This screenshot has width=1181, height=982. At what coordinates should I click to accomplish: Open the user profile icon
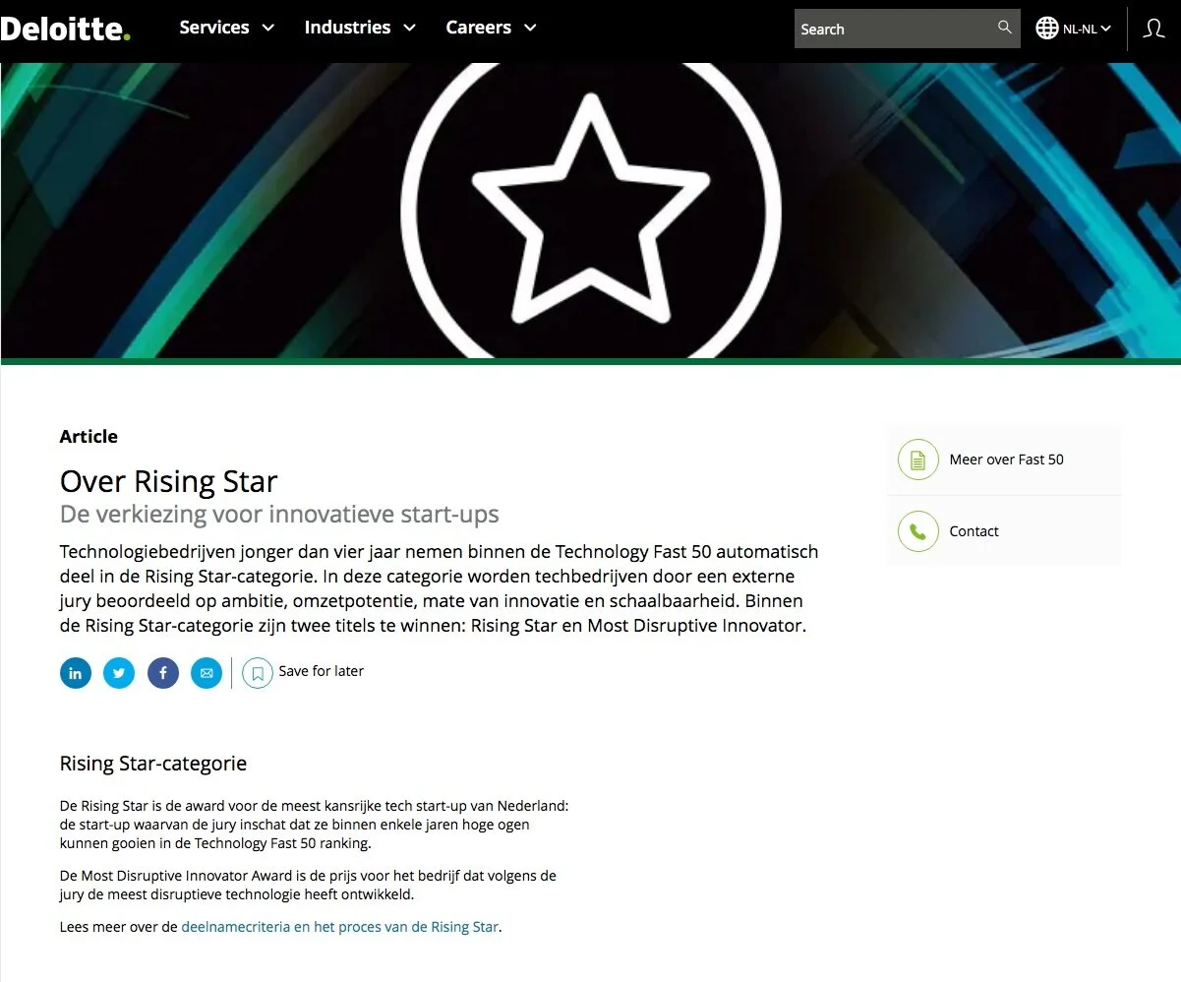pyautogui.click(x=1154, y=29)
